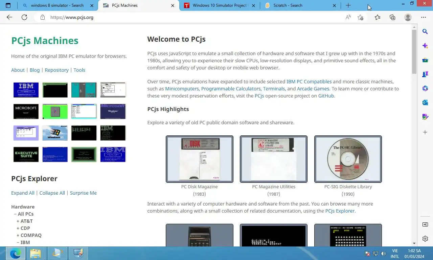Click the Expand All link
433x260 pixels.
click(x=23, y=193)
